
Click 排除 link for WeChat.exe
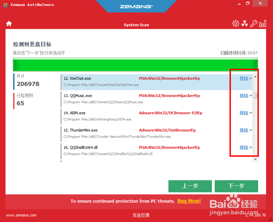tap(244, 78)
